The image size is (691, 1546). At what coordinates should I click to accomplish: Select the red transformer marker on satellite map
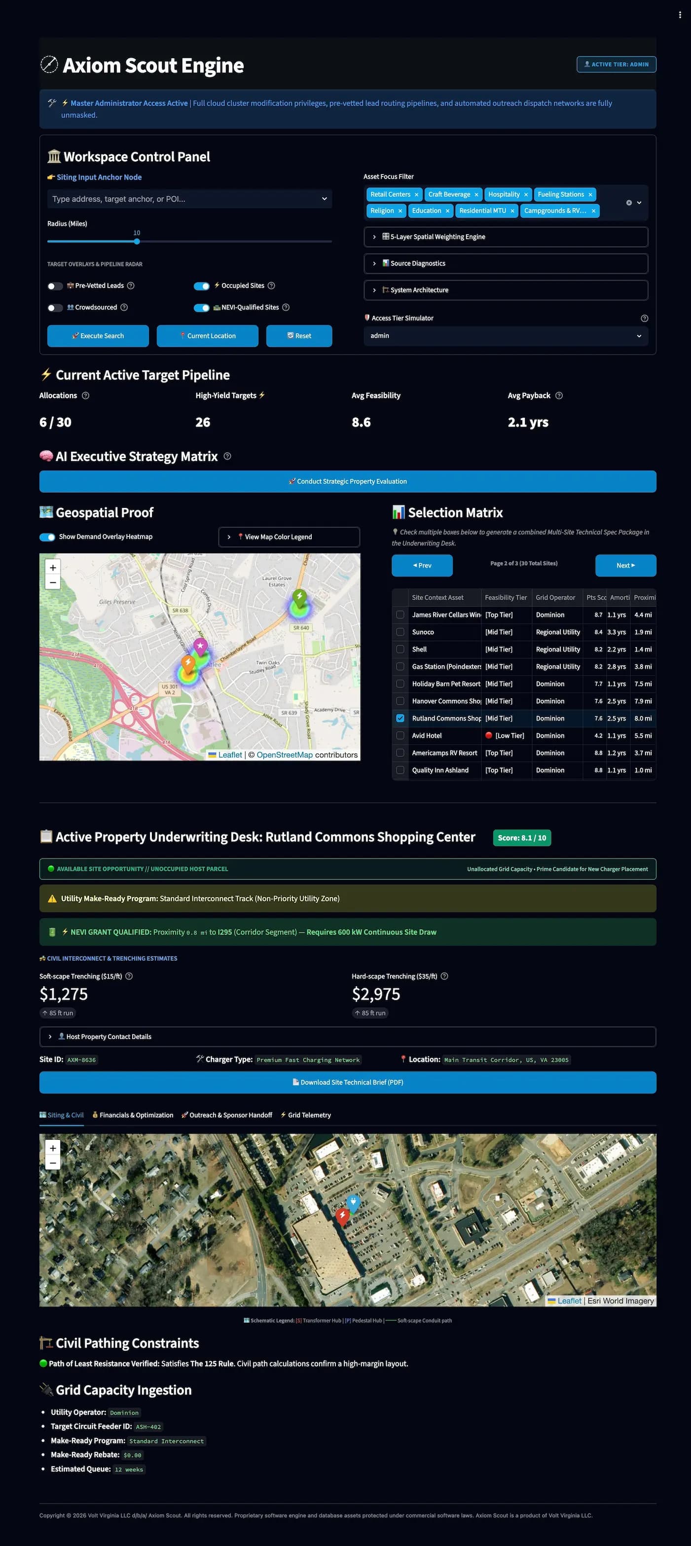(342, 1216)
